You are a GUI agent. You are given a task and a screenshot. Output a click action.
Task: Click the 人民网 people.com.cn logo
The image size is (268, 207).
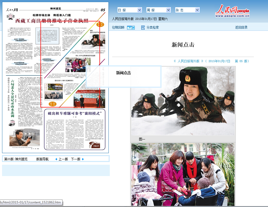(x=232, y=11)
